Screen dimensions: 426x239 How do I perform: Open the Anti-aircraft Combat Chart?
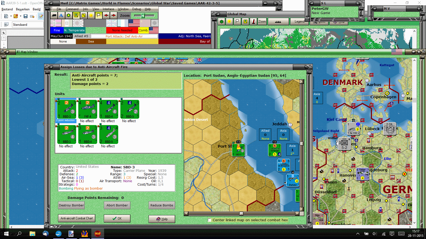click(77, 218)
